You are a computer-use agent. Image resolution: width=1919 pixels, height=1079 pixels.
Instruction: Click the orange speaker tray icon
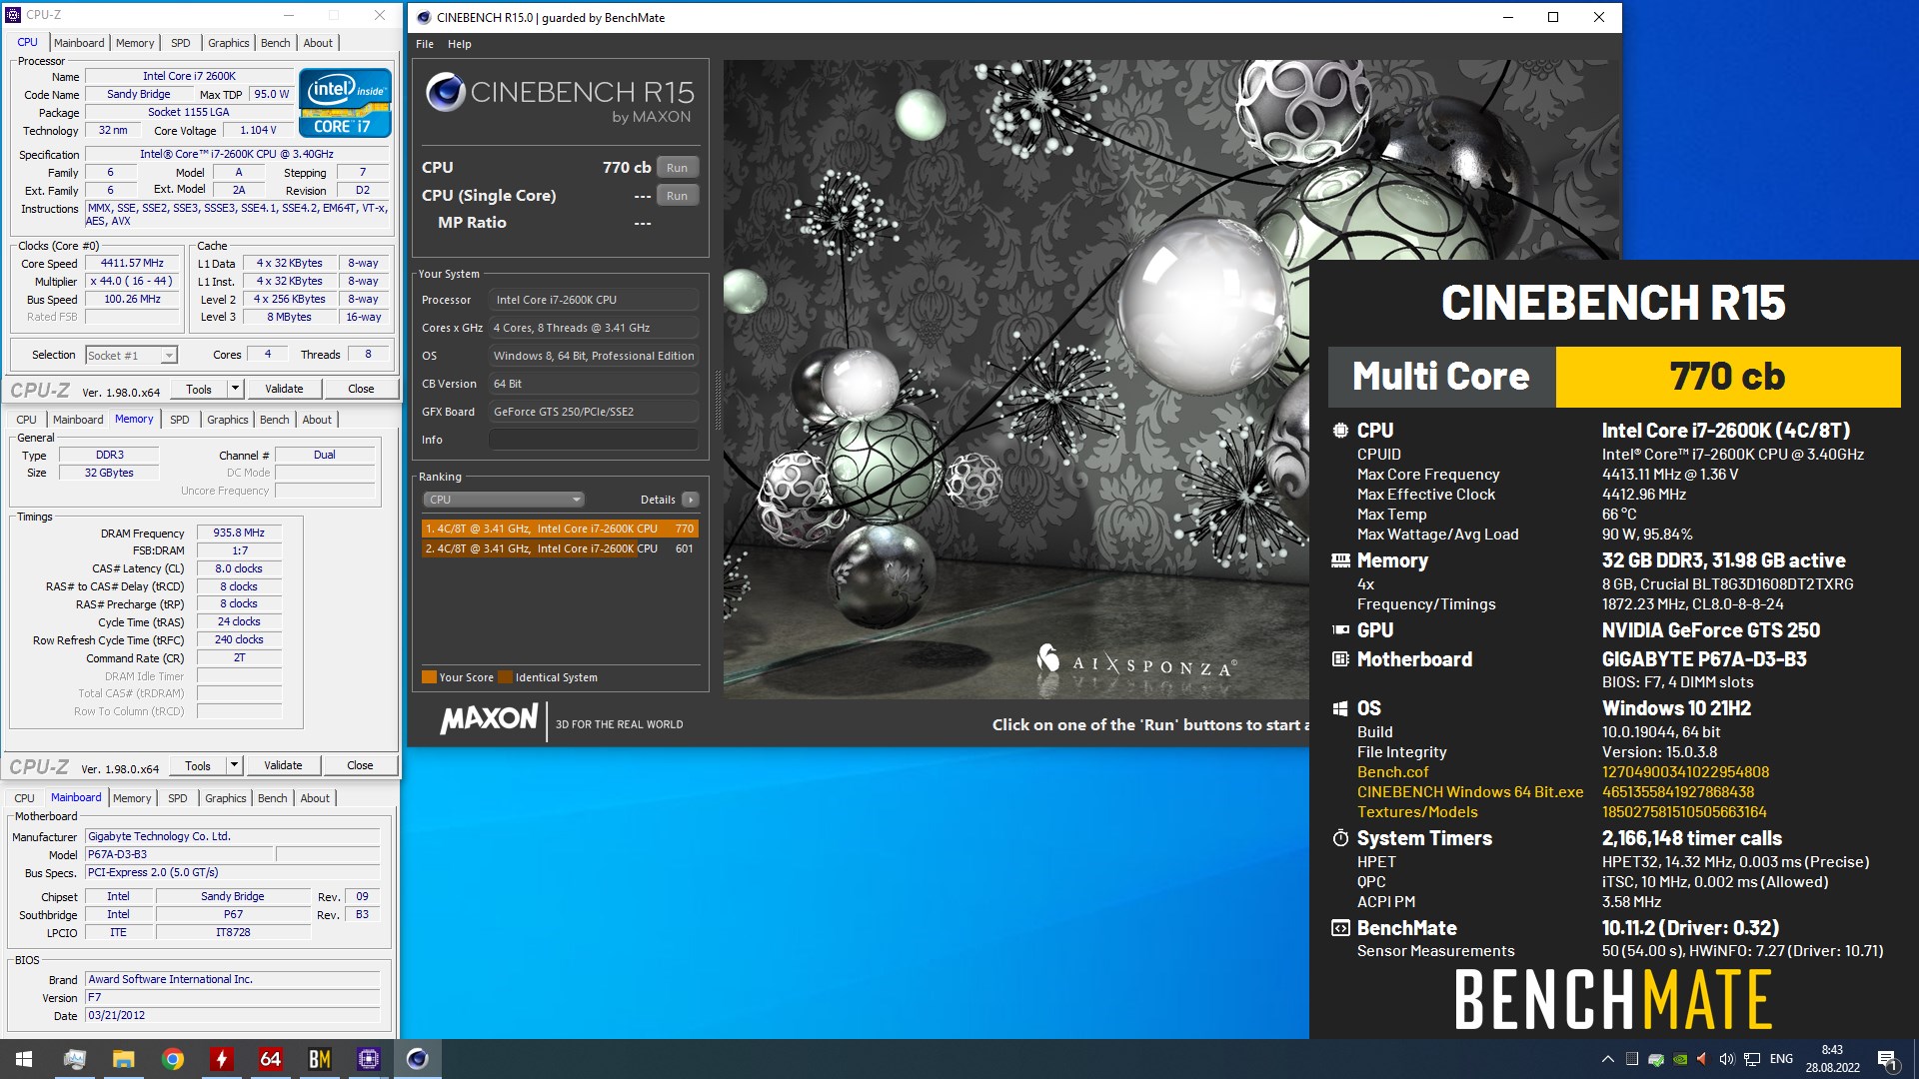(1702, 1059)
